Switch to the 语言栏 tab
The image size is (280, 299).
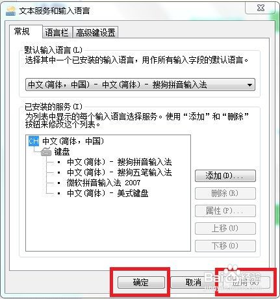[57, 32]
